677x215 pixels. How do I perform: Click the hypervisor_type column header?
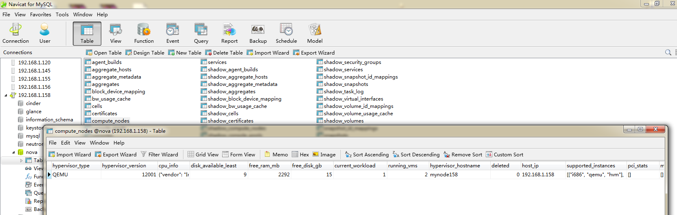[x=76, y=165]
